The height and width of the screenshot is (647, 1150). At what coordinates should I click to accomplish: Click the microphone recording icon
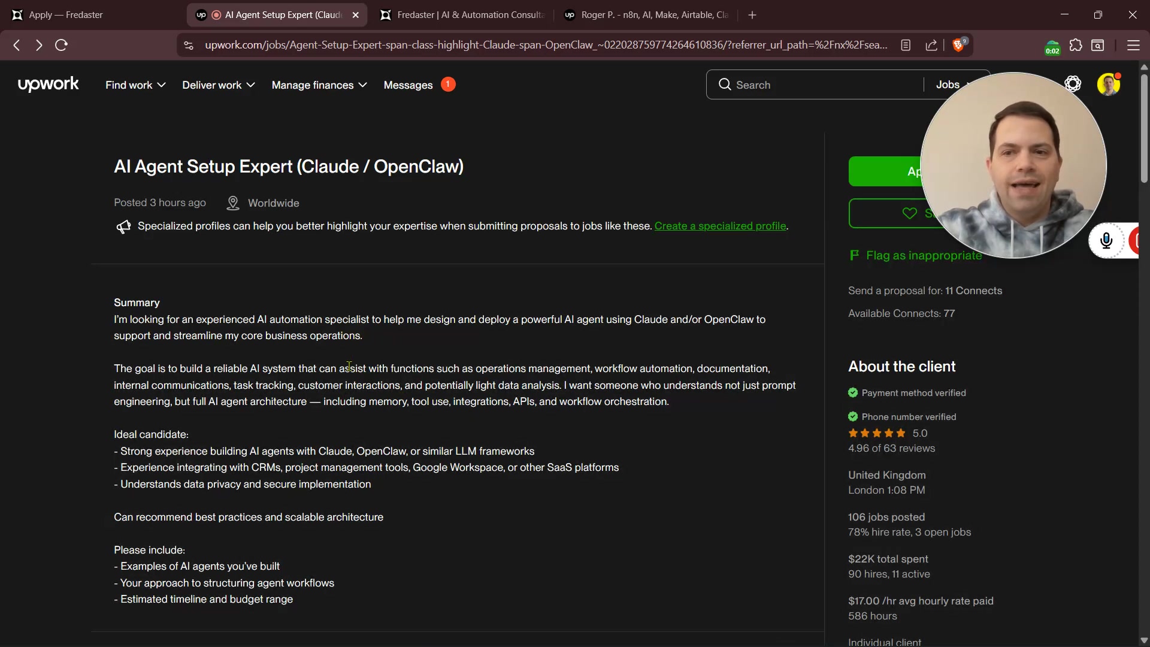tap(1106, 241)
